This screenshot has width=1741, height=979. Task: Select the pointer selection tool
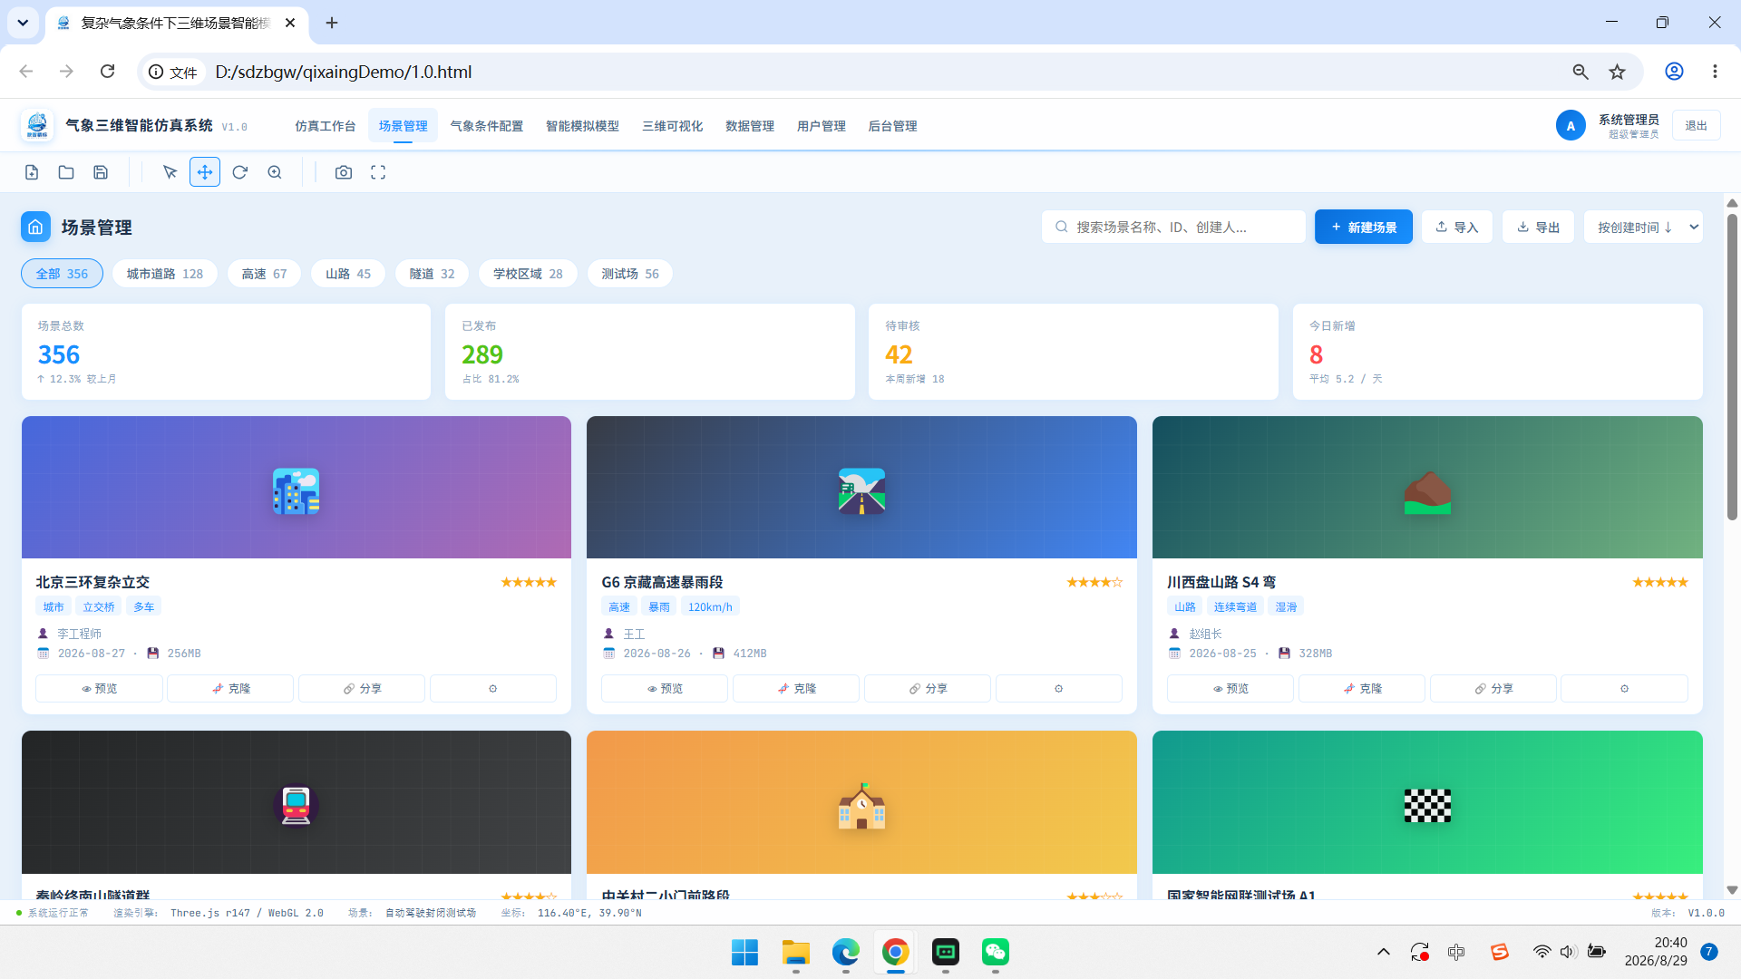point(170,172)
